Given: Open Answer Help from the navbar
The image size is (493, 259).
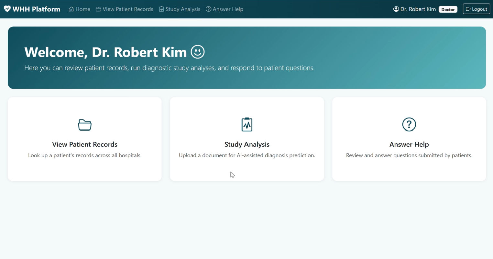Looking at the screenshot, I should point(225,9).
